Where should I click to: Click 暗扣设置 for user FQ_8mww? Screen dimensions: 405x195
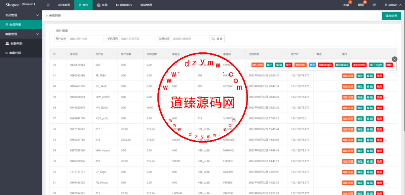348,183
